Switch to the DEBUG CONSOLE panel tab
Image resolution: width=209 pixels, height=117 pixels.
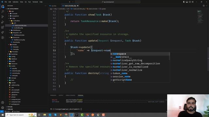tap(71, 95)
